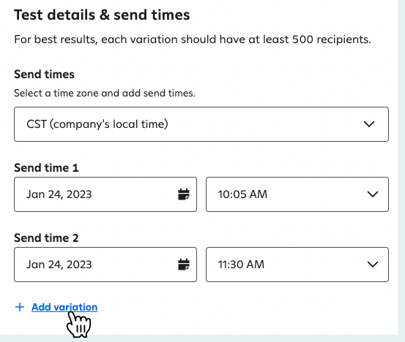Click the chevron on the 11:30 AM selector
The image size is (405, 342).
click(373, 265)
